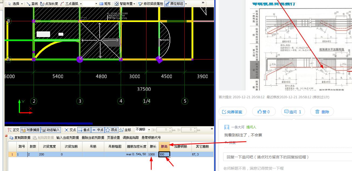Select the 吊筋 column header

pyautogui.click(x=93, y=147)
